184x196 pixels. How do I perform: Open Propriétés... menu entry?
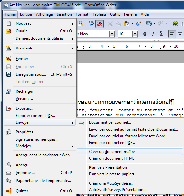pos(40,132)
